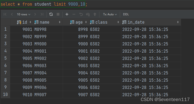Click in_date cell in row 2

(151, 37)
